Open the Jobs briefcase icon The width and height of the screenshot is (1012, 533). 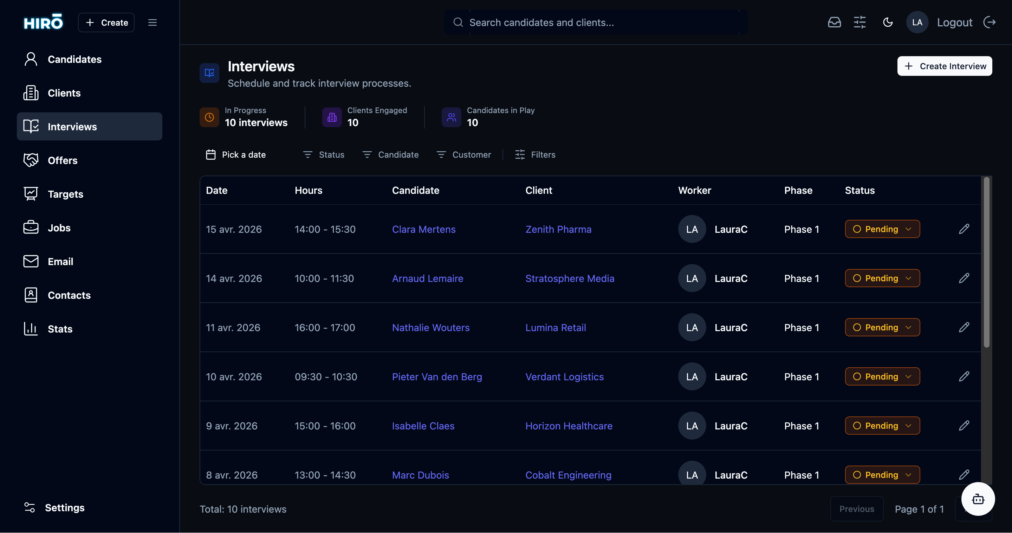pyautogui.click(x=31, y=228)
